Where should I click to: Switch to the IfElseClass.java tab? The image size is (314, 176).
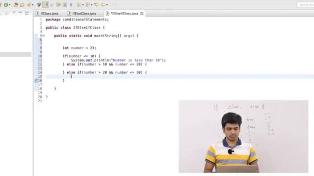click(x=82, y=13)
